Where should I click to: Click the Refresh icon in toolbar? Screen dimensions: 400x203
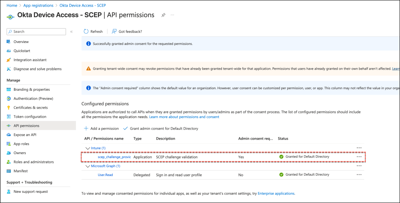click(x=86, y=32)
